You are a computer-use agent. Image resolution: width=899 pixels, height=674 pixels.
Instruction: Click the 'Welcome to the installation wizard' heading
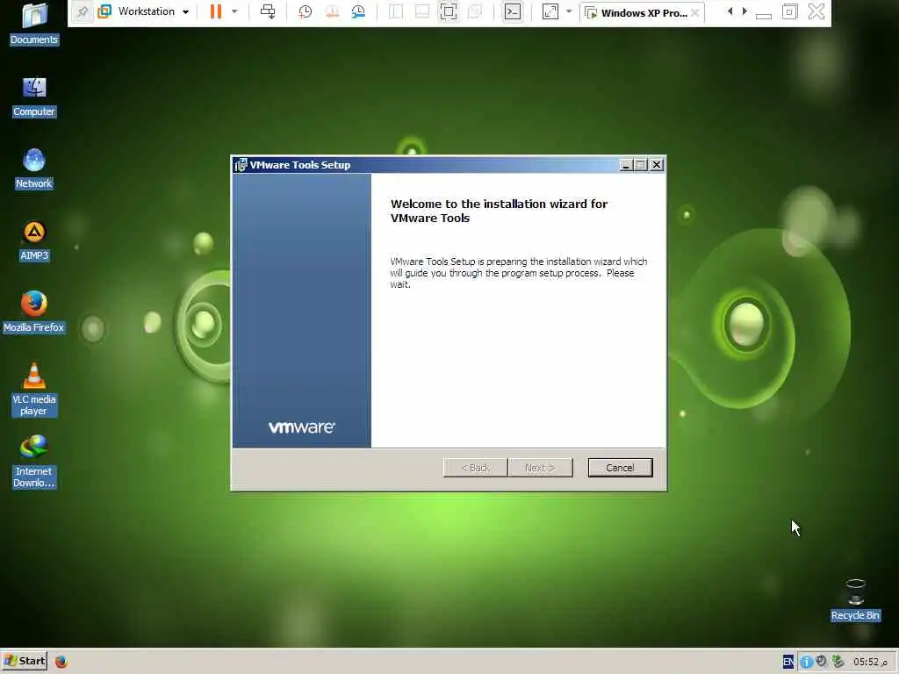(499, 211)
